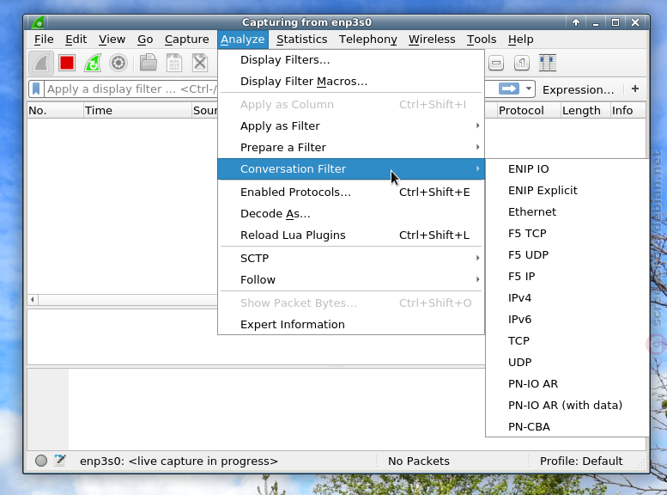Click the plus to add filter button
Screen dimensions: 667x495
pyautogui.click(x=635, y=89)
